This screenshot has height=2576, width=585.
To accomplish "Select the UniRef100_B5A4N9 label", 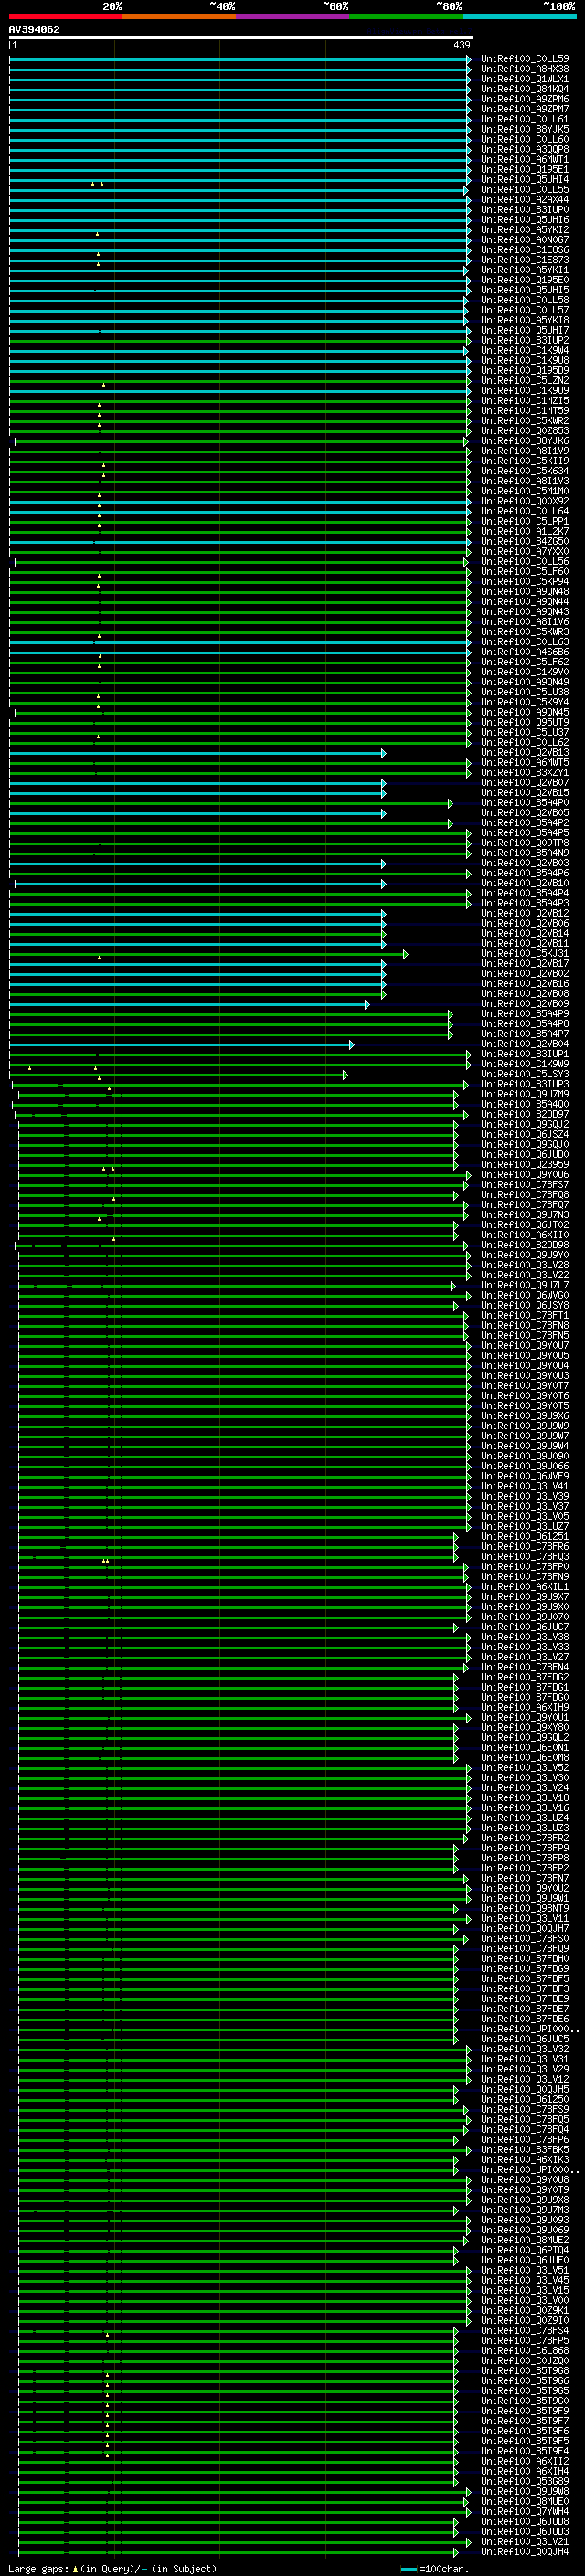I will [525, 853].
